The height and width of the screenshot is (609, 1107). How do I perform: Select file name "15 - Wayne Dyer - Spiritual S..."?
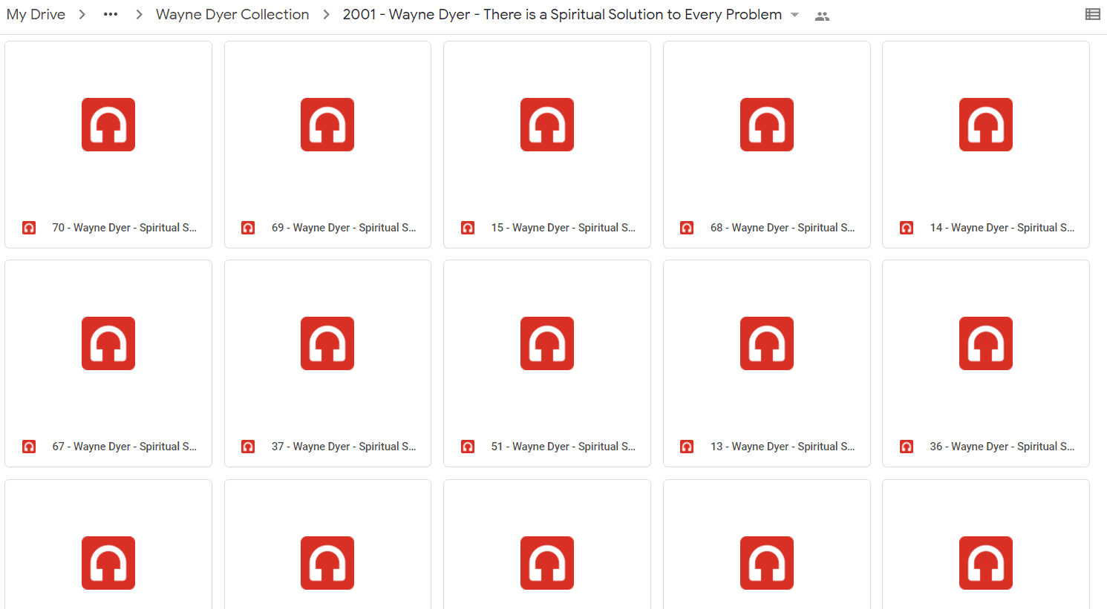(x=564, y=228)
